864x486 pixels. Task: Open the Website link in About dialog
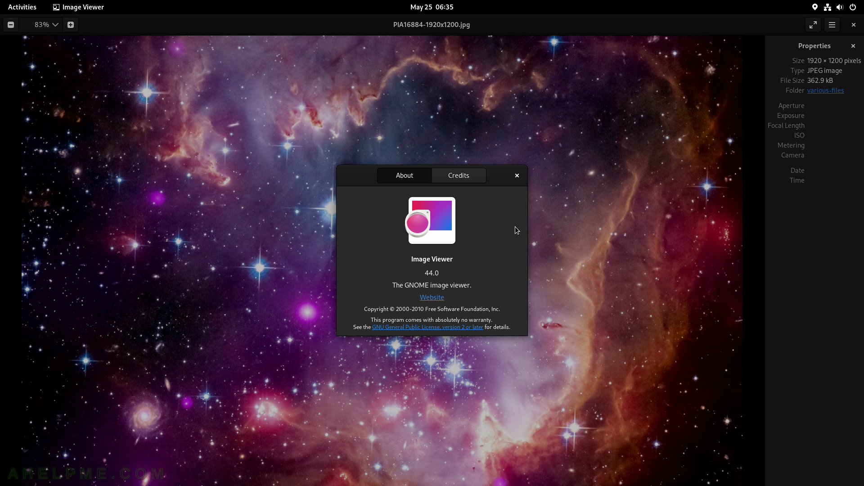[x=432, y=297]
